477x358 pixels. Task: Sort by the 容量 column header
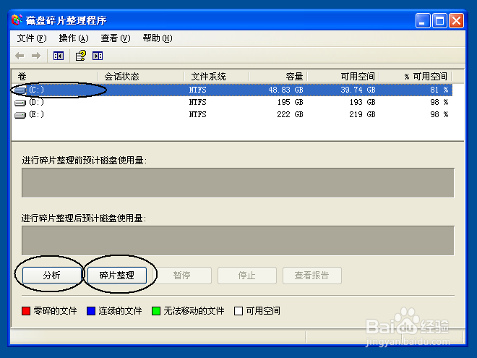pyautogui.click(x=278, y=77)
